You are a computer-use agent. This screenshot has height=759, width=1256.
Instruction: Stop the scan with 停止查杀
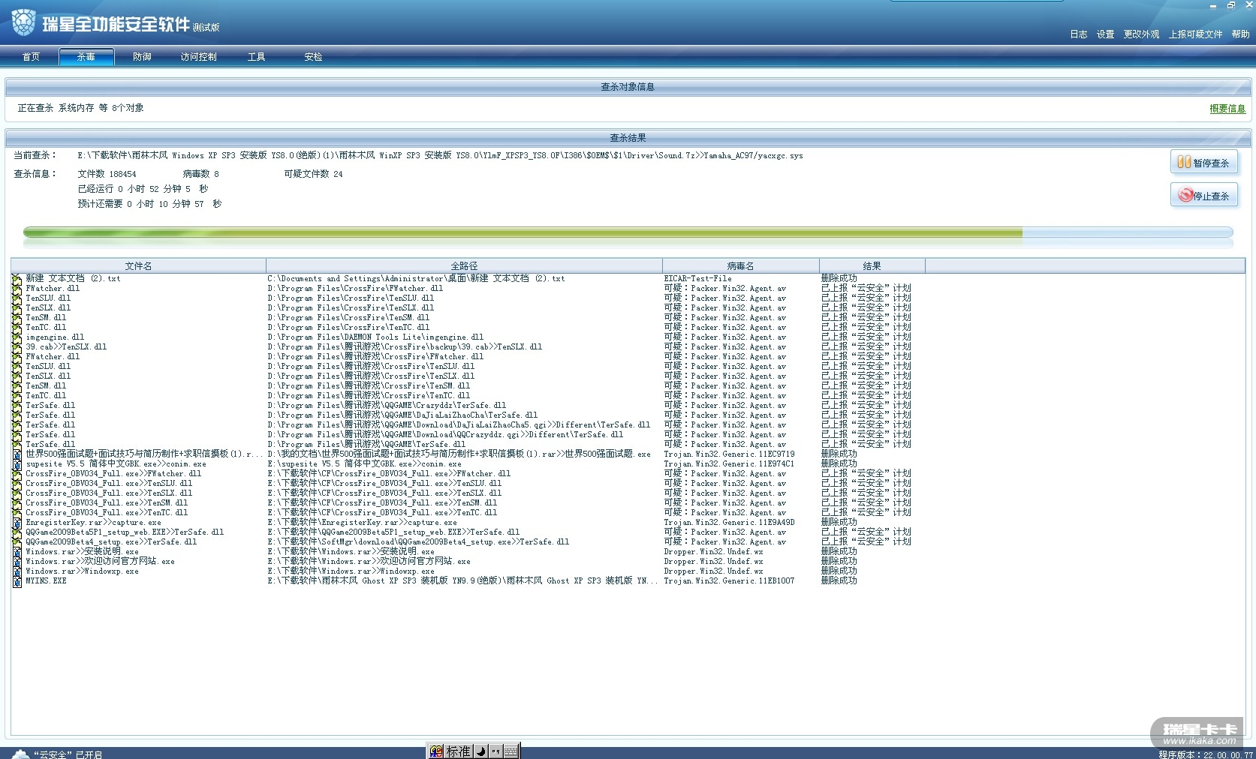1204,195
